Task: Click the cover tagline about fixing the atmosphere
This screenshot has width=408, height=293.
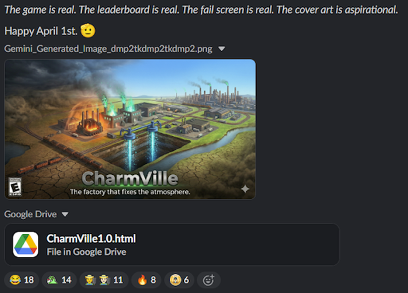Action: [130, 192]
